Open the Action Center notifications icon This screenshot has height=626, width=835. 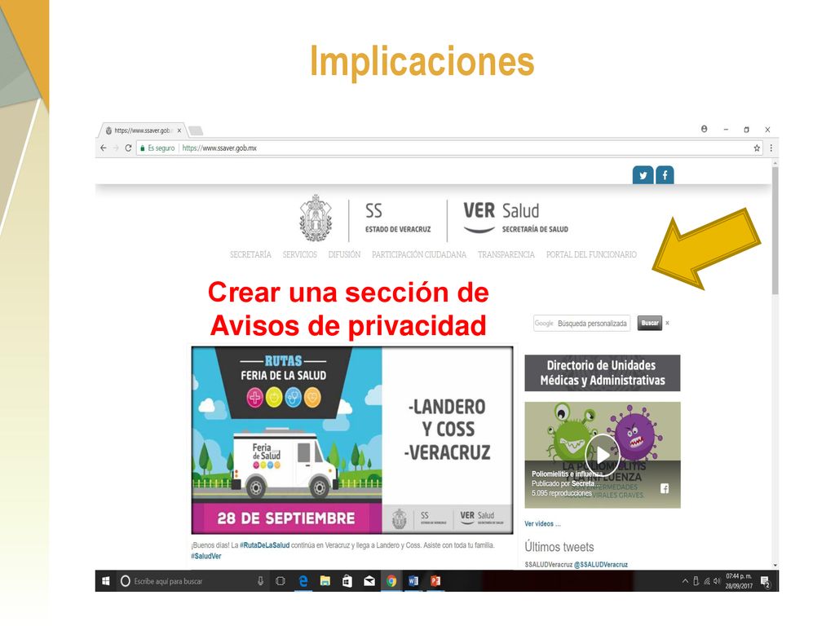[765, 581]
